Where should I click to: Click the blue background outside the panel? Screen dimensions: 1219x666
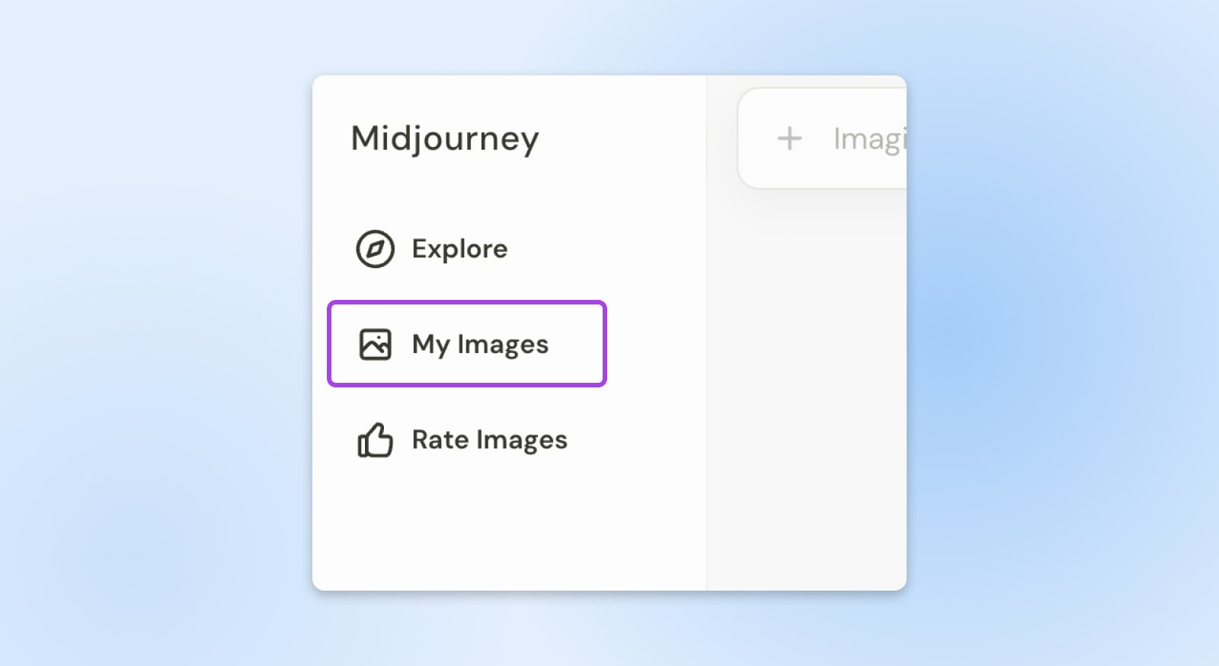[x=152, y=343]
